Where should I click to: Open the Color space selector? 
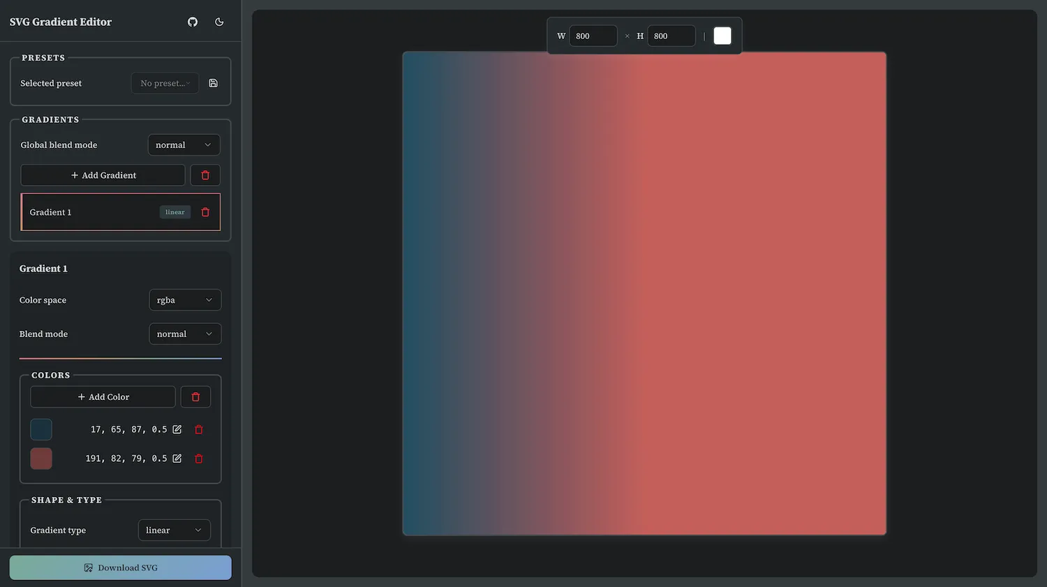185,299
